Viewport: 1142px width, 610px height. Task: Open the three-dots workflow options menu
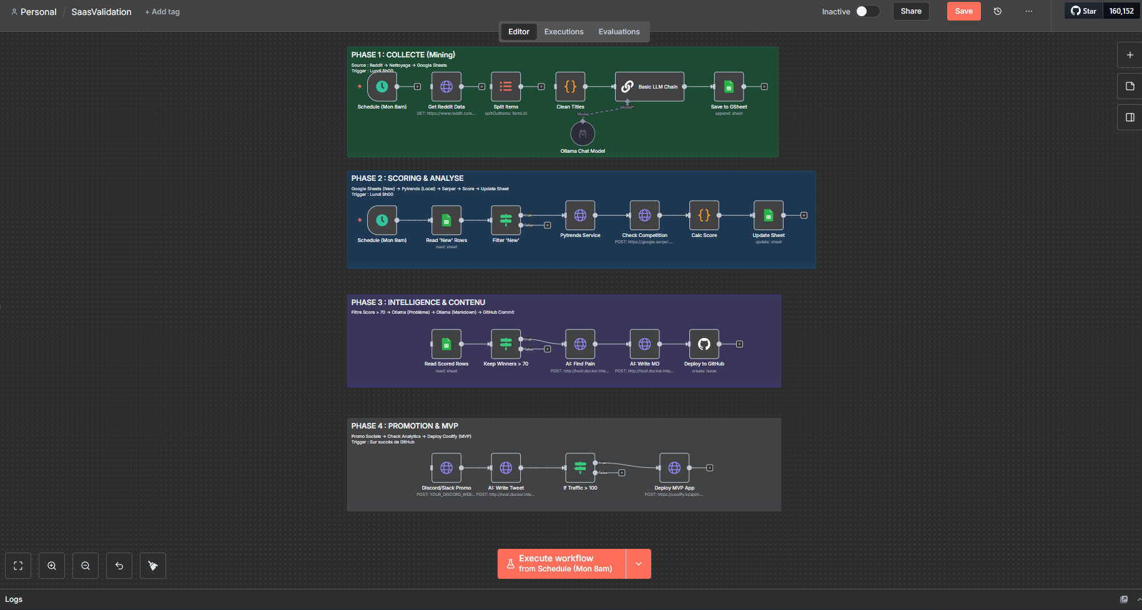point(1029,11)
